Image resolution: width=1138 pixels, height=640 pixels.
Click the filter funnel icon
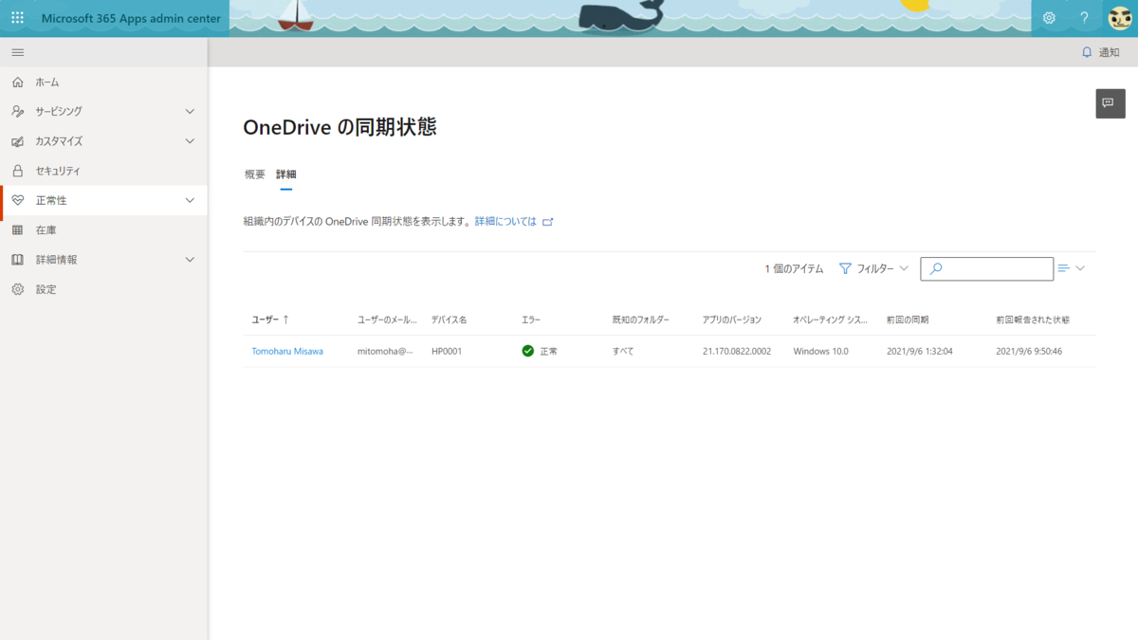pyautogui.click(x=845, y=268)
